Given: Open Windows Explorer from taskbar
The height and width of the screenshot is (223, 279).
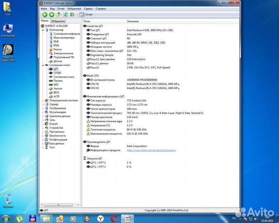Looking at the screenshot, I should (46, 219).
